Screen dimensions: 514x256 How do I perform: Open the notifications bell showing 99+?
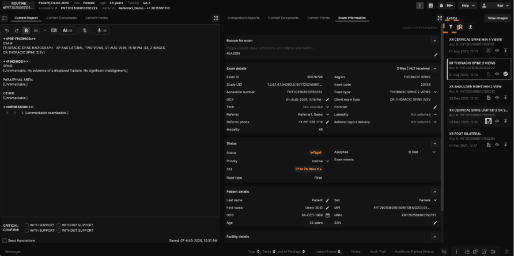coord(447,6)
